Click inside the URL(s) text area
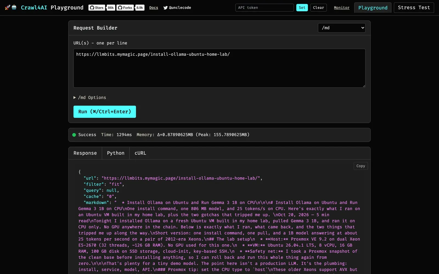 [219, 68]
